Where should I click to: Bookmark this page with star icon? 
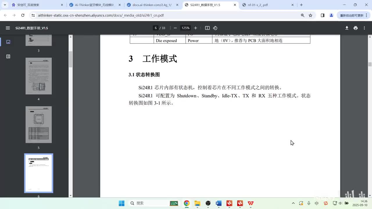click(x=310, y=15)
